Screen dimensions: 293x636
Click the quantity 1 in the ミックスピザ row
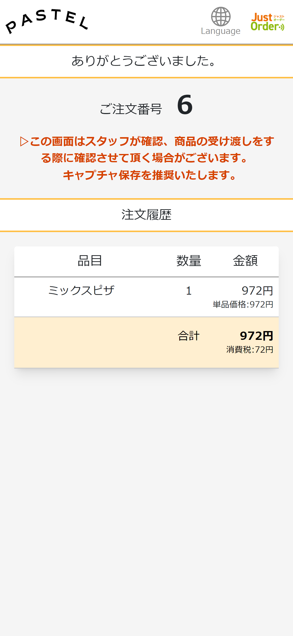189,291
